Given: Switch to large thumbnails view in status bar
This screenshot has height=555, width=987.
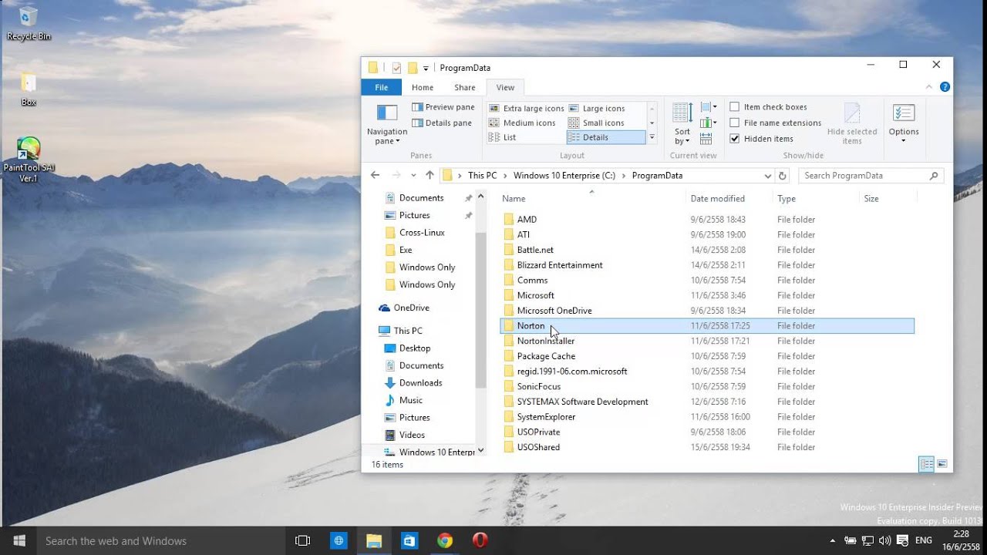Looking at the screenshot, I should point(942,464).
